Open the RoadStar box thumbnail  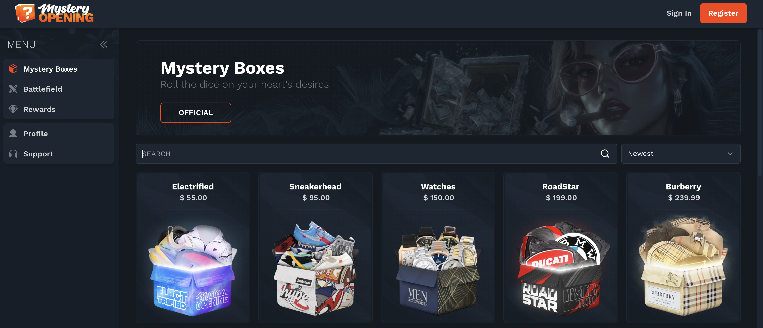point(561,268)
